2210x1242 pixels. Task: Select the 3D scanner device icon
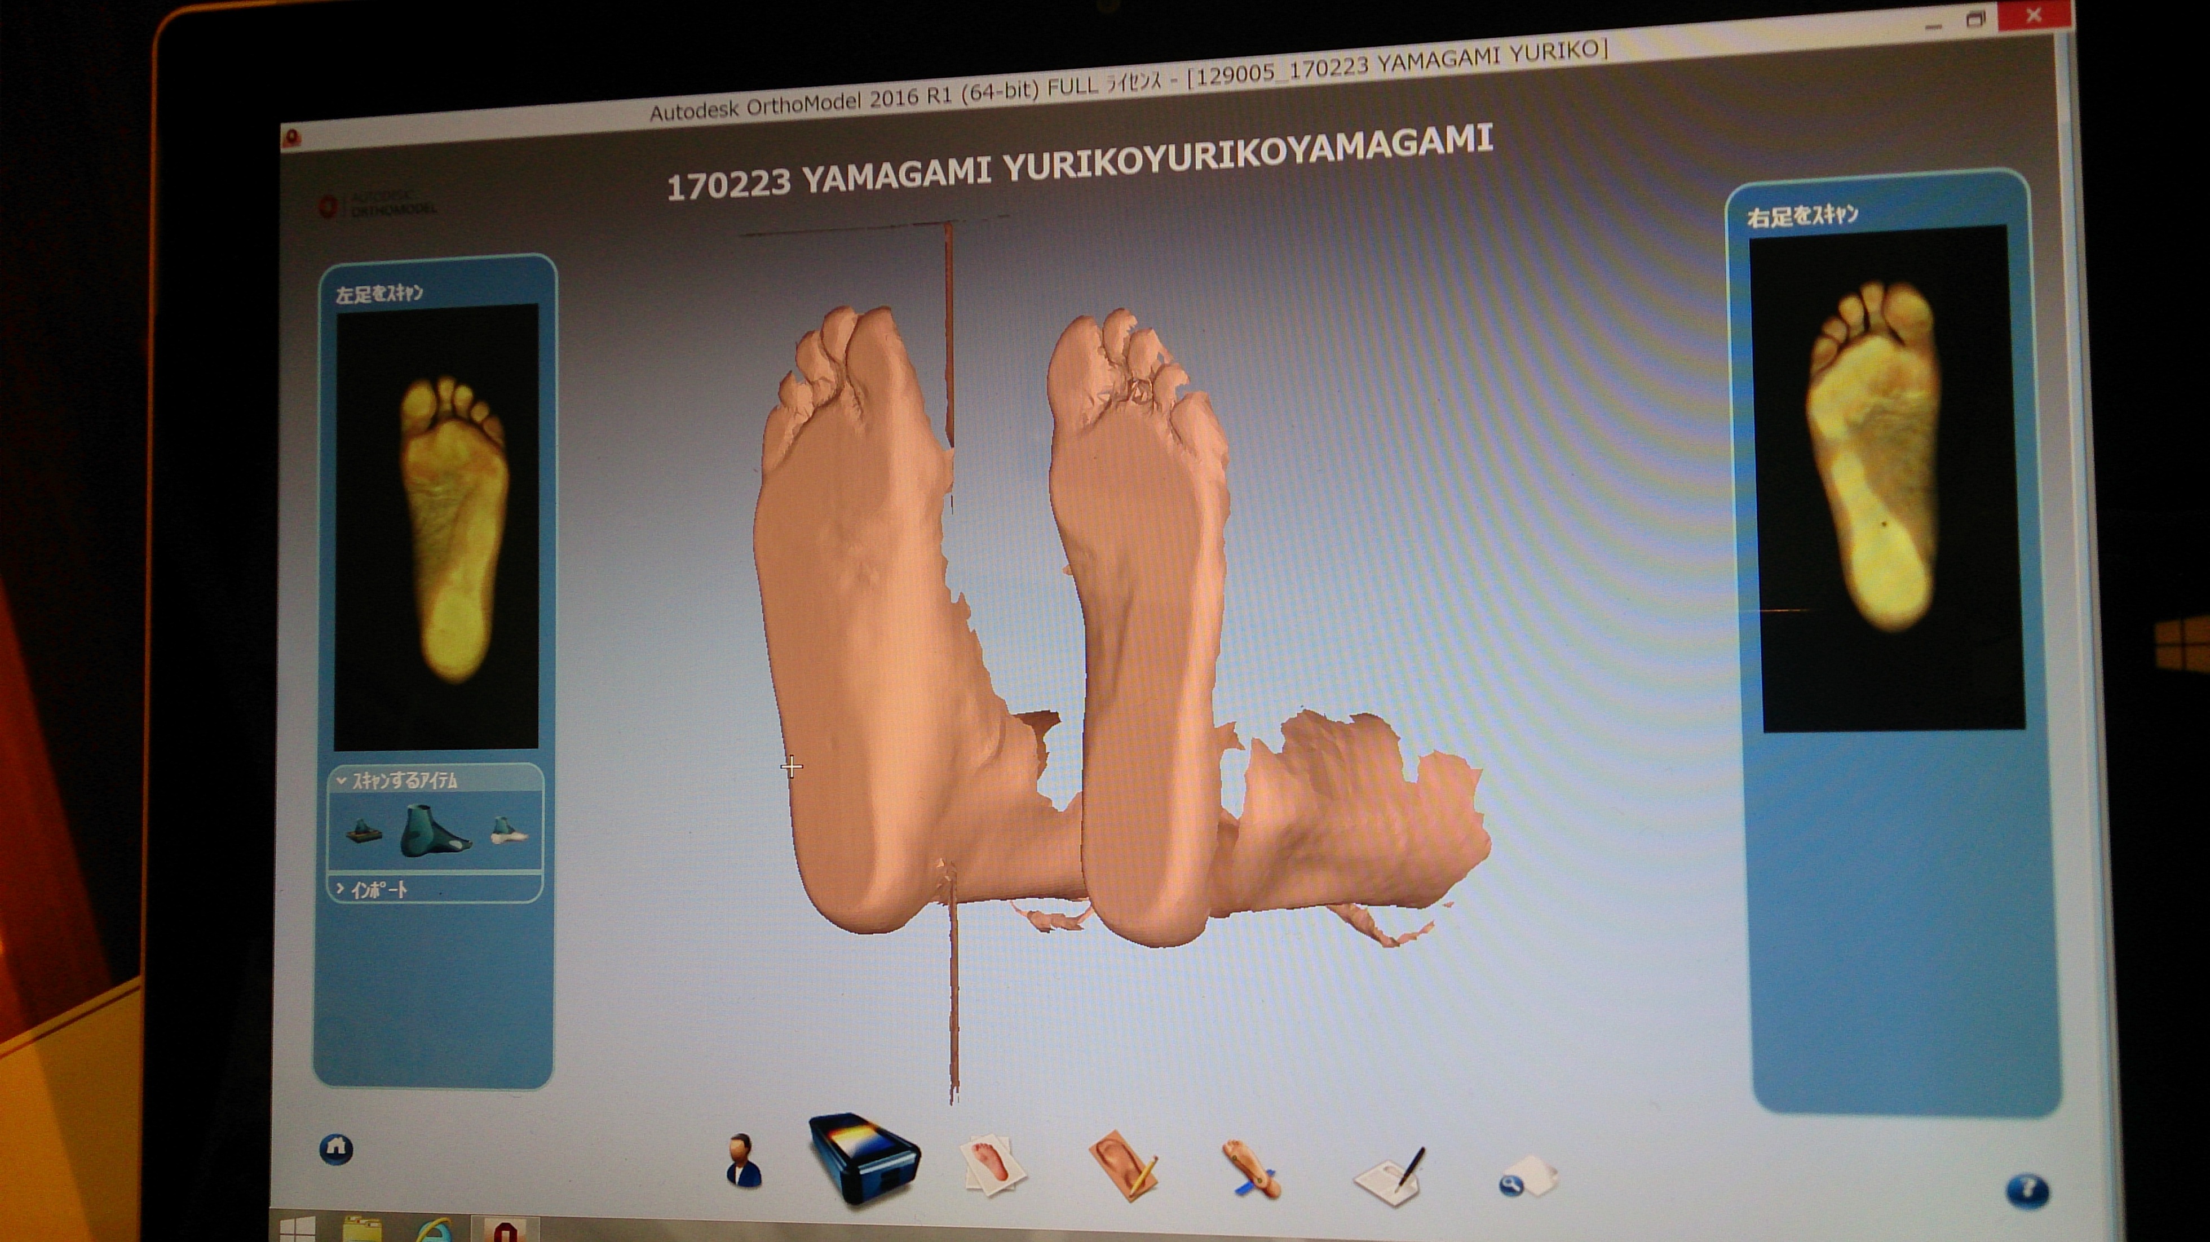tap(864, 1159)
